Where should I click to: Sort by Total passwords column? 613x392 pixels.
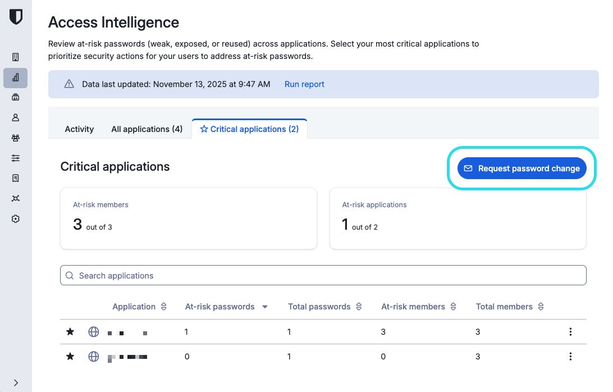[358, 307]
